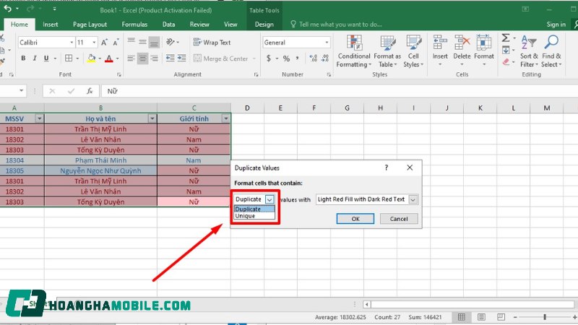Open Họ và tên column filter dropdown
The image size is (578, 325).
click(152, 118)
